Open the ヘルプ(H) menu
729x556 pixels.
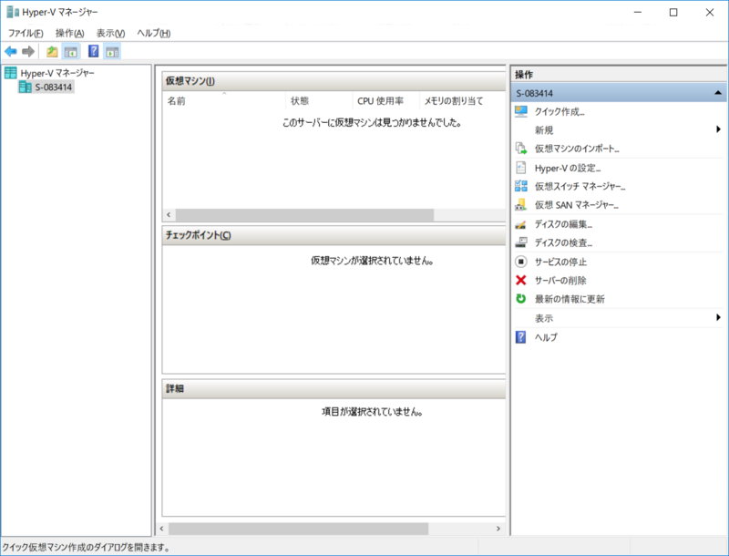tap(153, 33)
